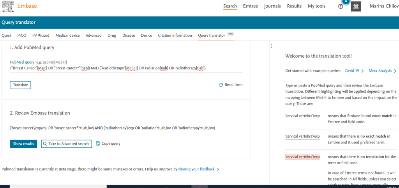Open the Journals top menu
This screenshot has height=188, width=399.
[272, 6]
